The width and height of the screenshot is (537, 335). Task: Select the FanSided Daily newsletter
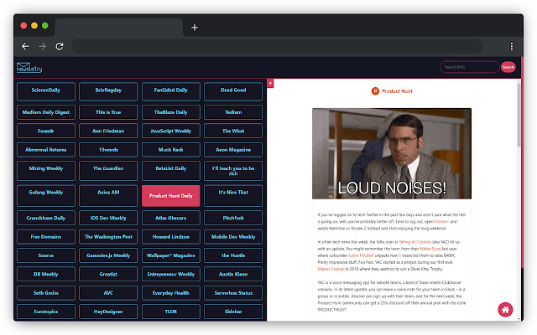tap(171, 91)
